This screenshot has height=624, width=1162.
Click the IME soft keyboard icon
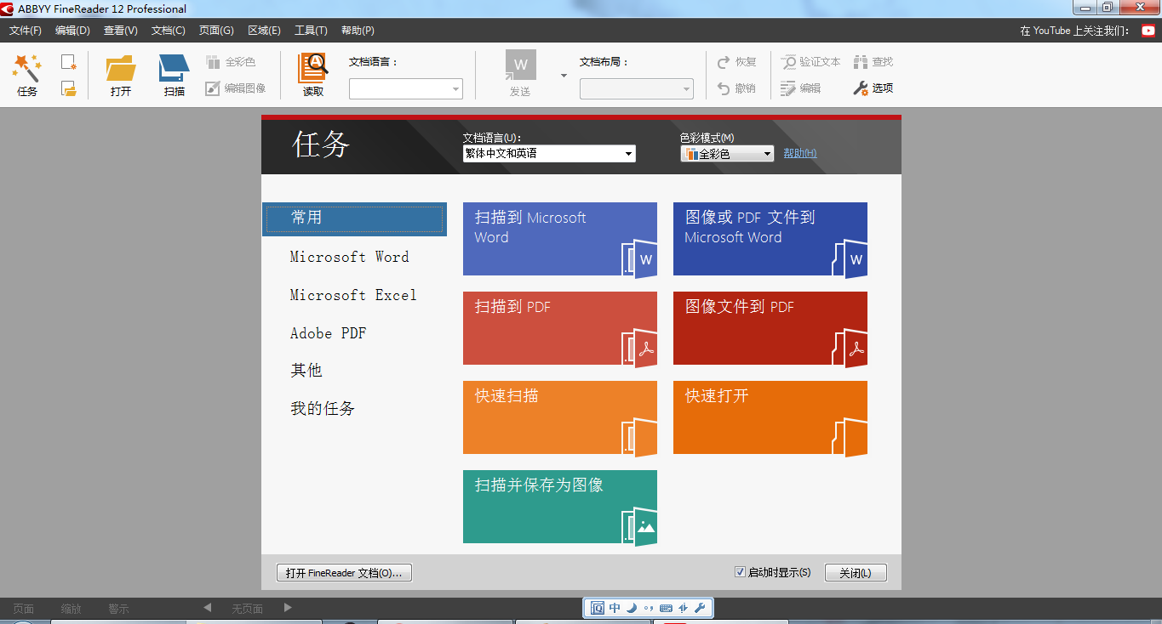click(666, 608)
